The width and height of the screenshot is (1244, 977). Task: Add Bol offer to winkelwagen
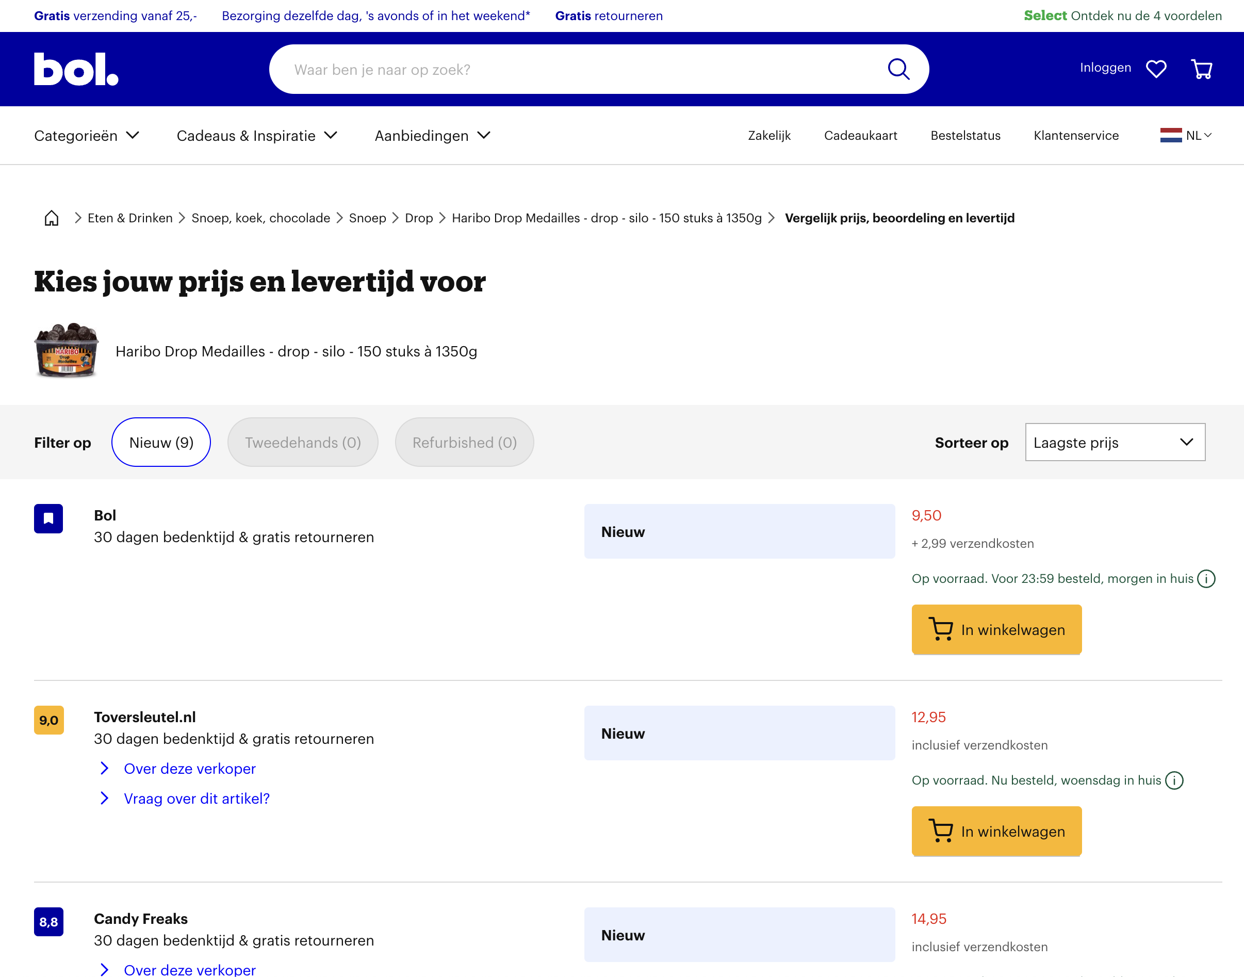(x=996, y=629)
